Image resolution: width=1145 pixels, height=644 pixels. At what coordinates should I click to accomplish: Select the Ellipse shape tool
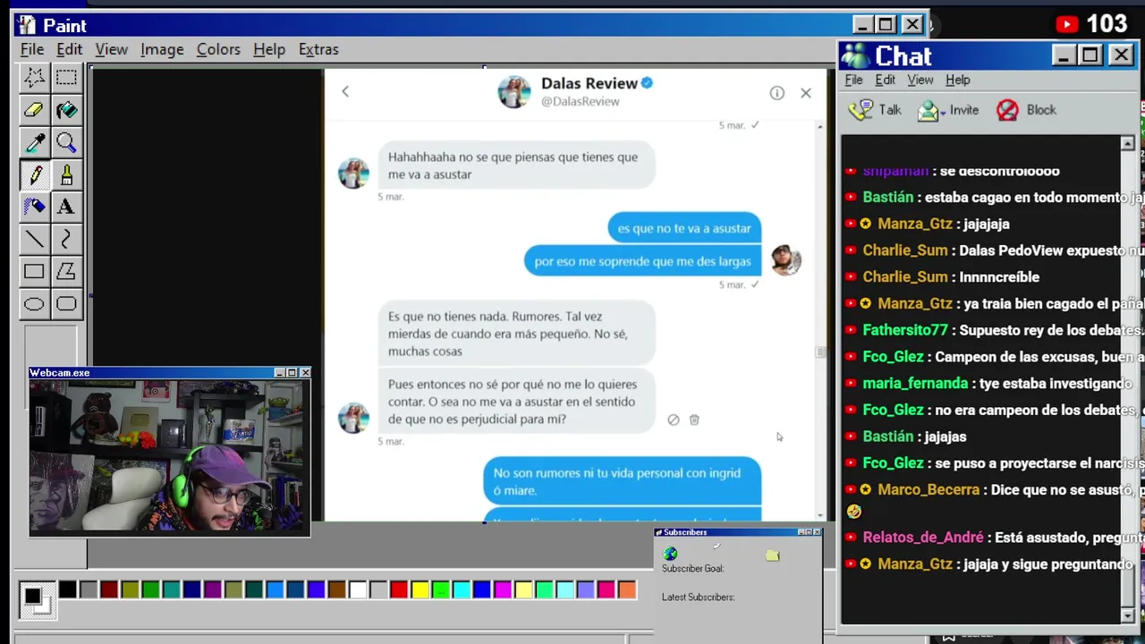click(34, 304)
